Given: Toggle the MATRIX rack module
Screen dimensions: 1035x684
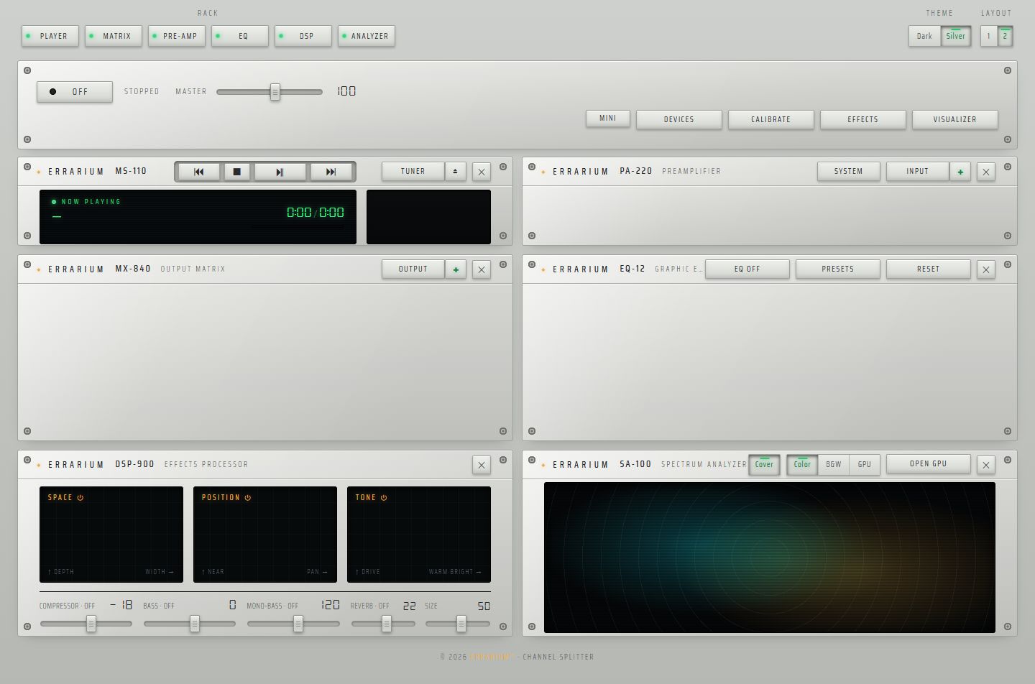Looking at the screenshot, I should point(114,36).
